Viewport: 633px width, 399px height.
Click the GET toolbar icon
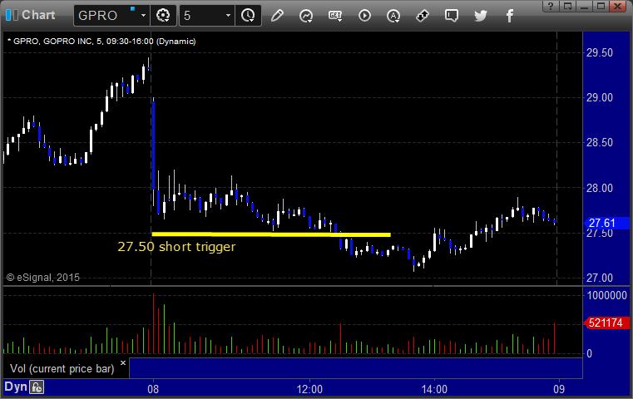335,16
